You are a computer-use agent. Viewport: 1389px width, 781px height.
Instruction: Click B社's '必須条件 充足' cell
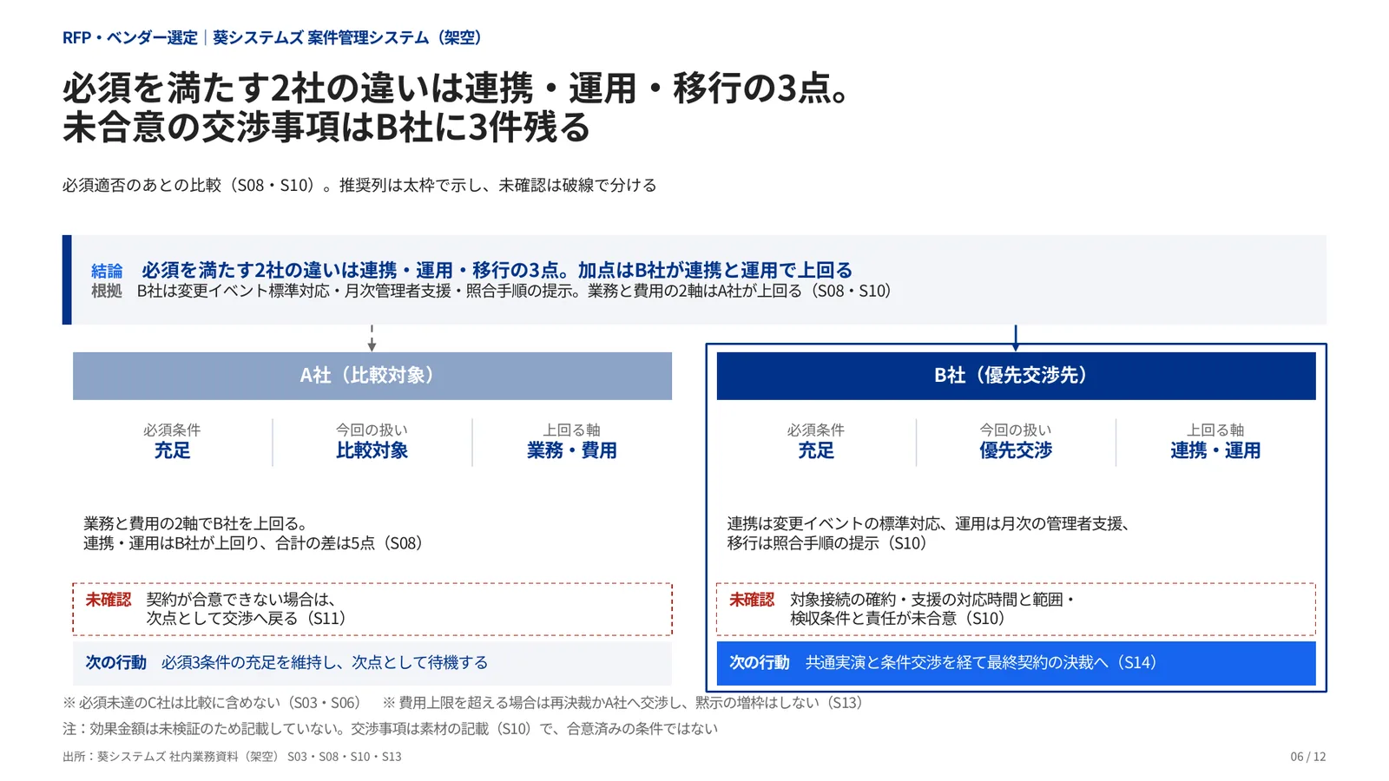pyautogui.click(x=816, y=442)
